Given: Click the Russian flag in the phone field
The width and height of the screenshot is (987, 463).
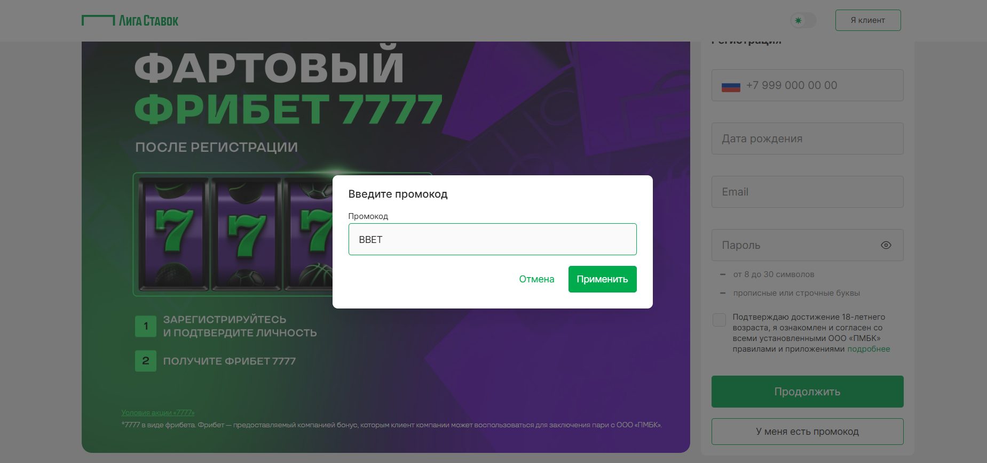Looking at the screenshot, I should 730,85.
